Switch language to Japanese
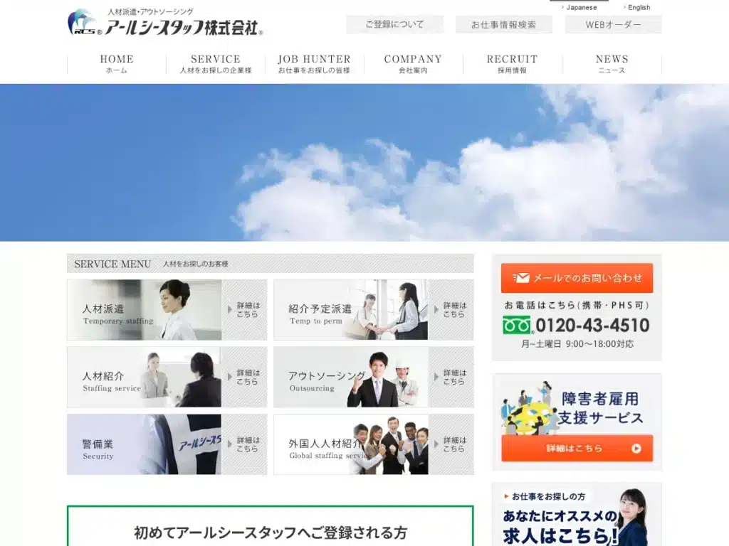This screenshot has height=546, width=729. point(579,7)
